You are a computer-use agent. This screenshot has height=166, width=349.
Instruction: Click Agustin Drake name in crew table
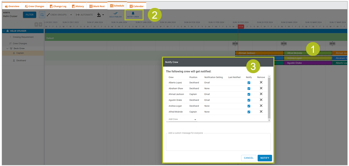(176, 100)
